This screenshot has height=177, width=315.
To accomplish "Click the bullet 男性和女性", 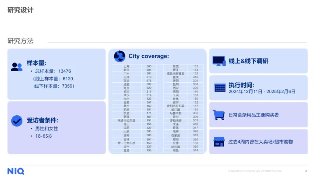I will [47, 128].
